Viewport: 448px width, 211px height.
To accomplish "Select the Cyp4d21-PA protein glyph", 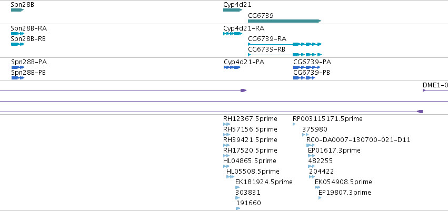I will click(232, 67).
